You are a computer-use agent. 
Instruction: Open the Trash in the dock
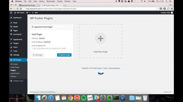145,98
